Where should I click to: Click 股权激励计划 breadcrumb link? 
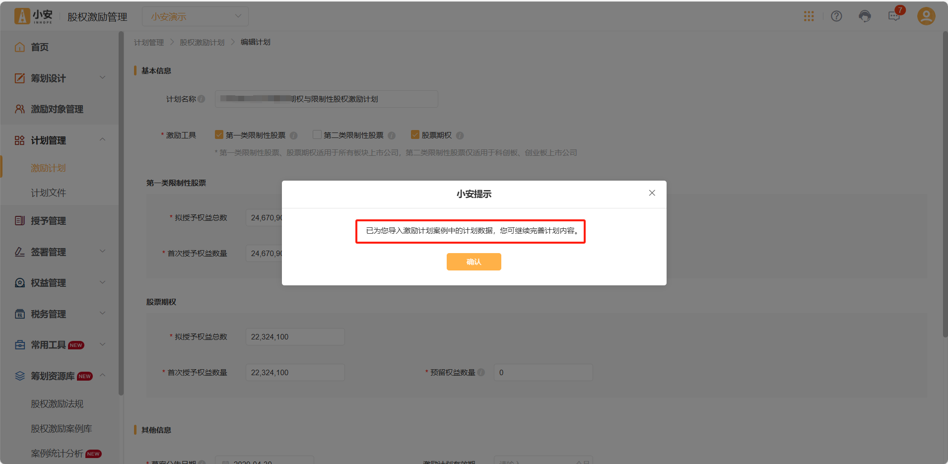click(202, 42)
